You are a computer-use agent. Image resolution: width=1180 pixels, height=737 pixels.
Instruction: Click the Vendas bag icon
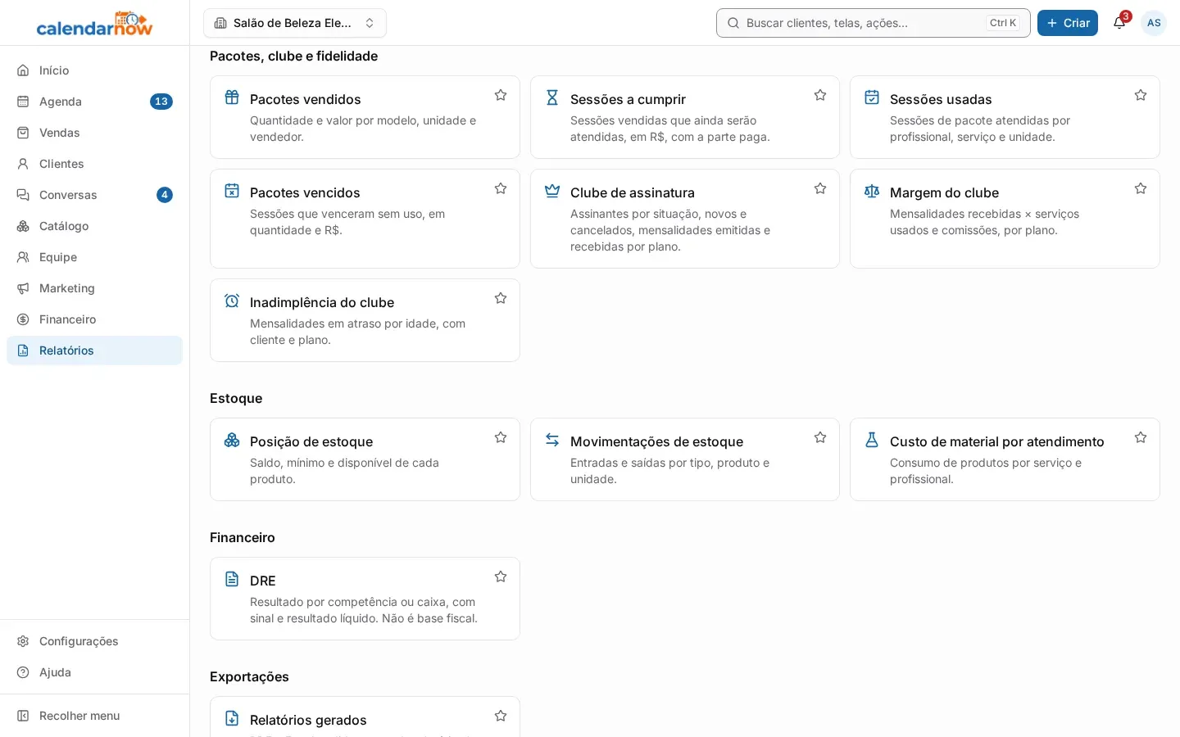point(23,133)
